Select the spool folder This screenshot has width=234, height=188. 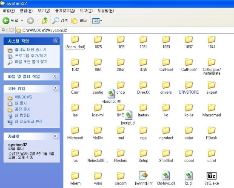[189, 156]
